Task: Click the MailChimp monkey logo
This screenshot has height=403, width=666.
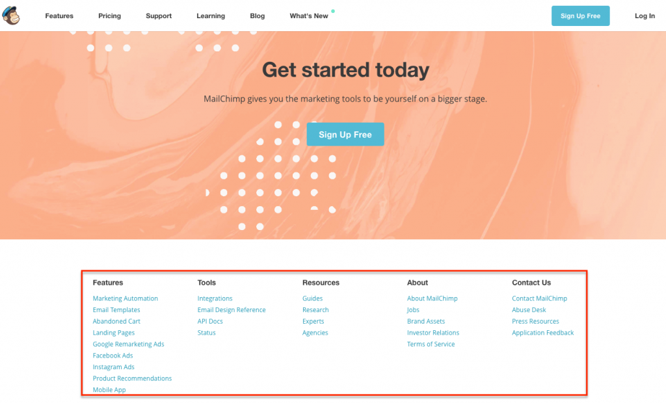Action: click(11, 16)
